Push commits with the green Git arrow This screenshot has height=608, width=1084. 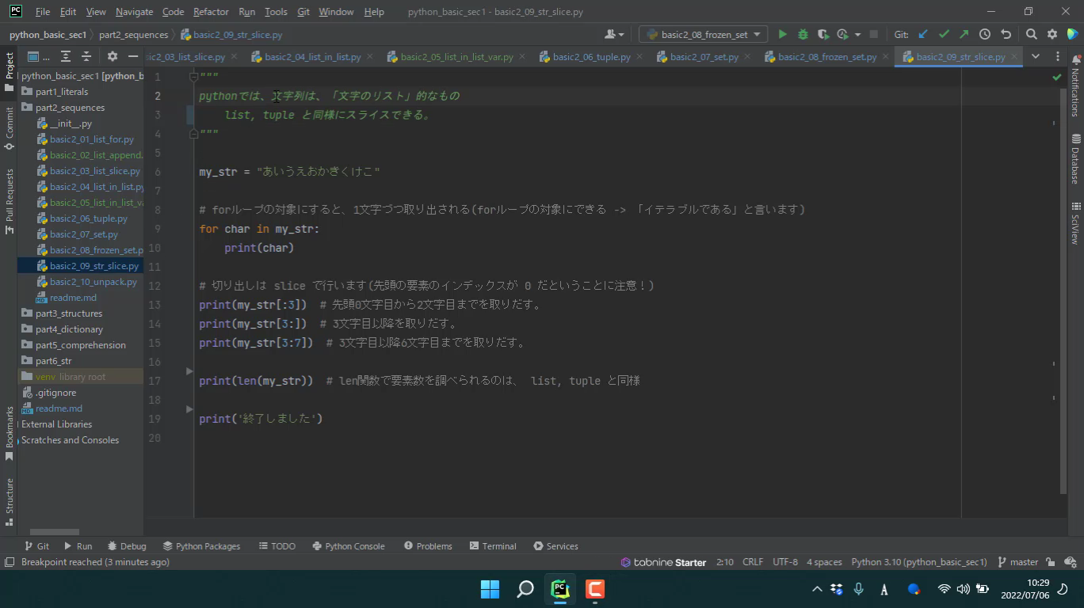(964, 35)
